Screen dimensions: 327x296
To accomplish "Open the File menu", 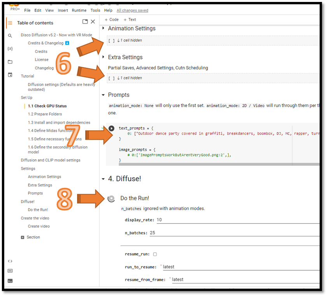I will [27, 11].
